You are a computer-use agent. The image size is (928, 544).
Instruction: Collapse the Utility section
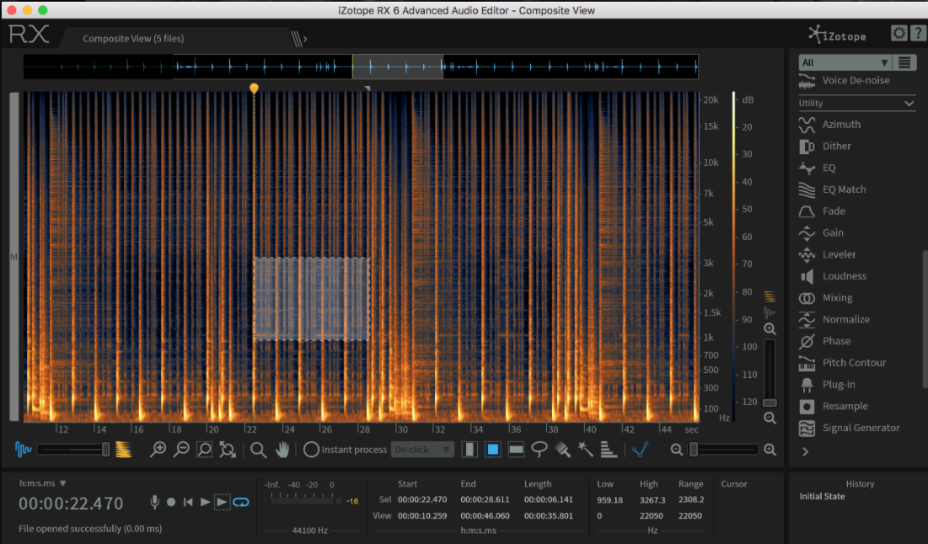[x=909, y=103]
